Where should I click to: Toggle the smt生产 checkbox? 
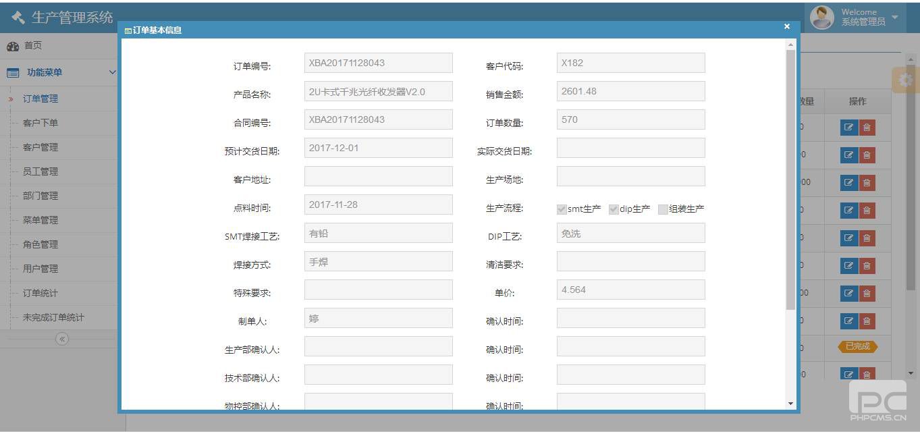(561, 209)
